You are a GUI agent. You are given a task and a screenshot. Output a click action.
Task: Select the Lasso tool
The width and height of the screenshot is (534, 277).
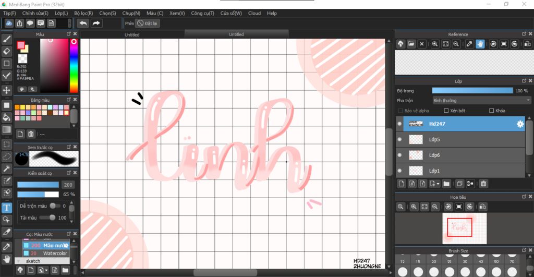(6, 156)
